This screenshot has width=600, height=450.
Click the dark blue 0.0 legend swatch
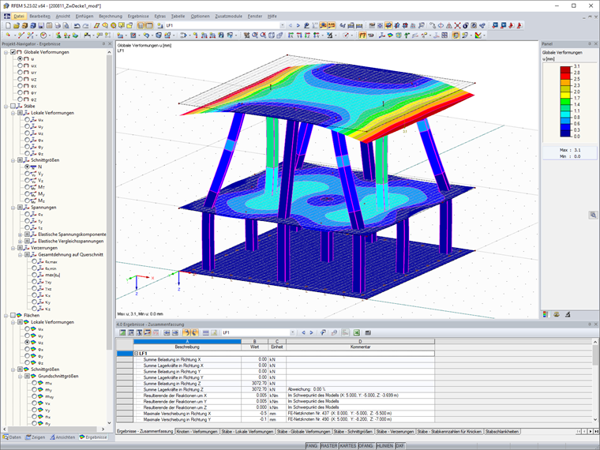(x=565, y=133)
